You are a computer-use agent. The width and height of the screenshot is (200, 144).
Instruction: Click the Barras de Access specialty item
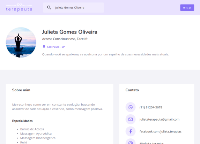point(32,129)
